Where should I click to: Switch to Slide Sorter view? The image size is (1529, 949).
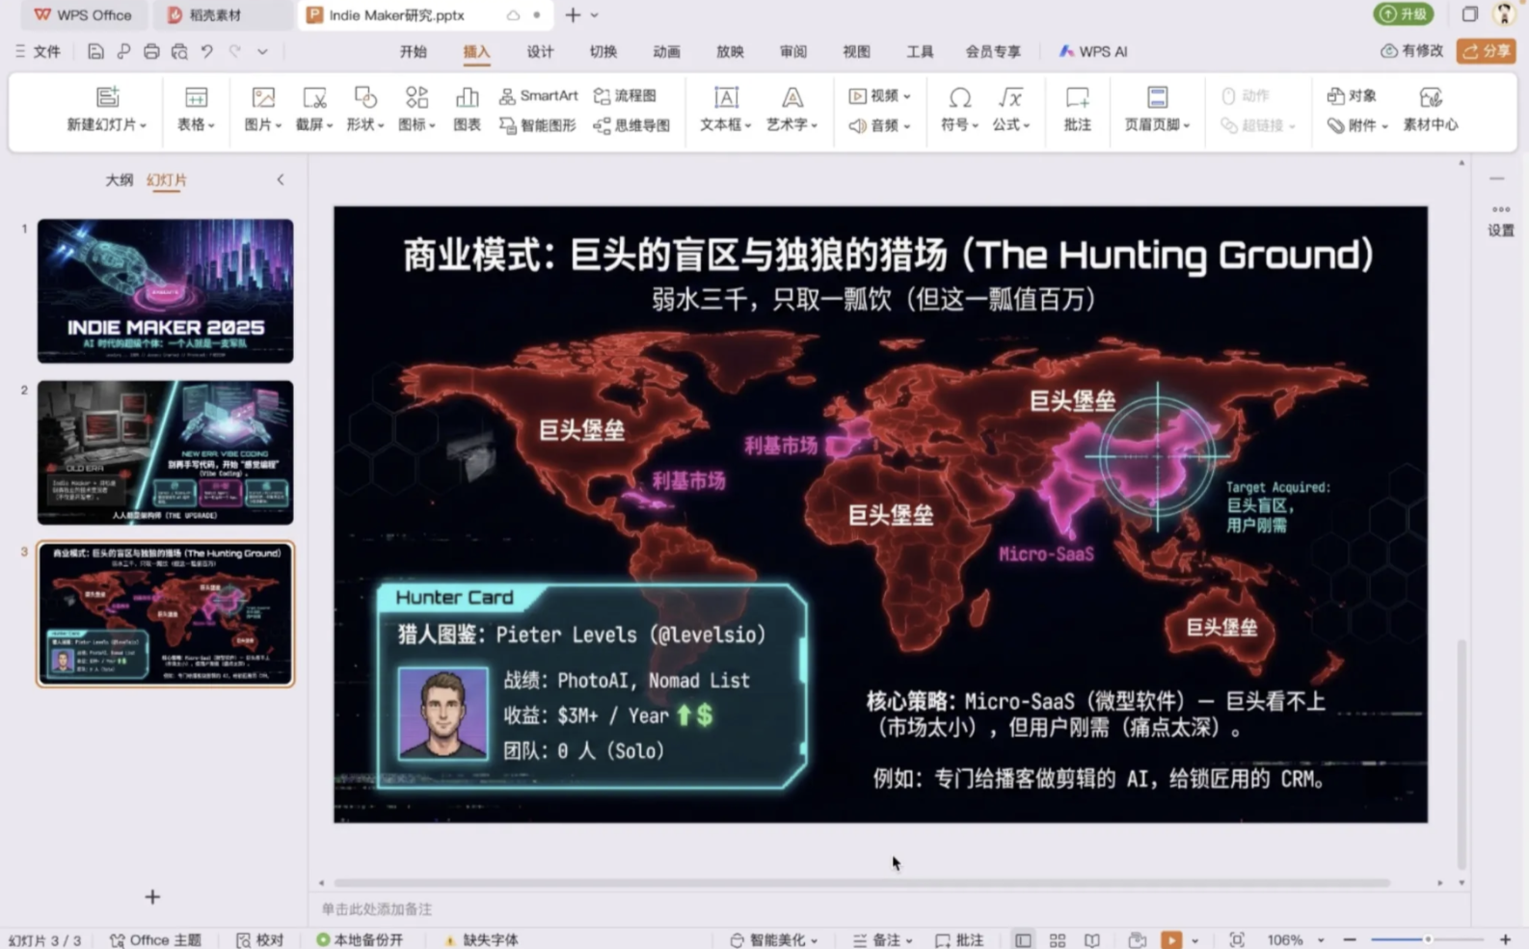click(1058, 940)
